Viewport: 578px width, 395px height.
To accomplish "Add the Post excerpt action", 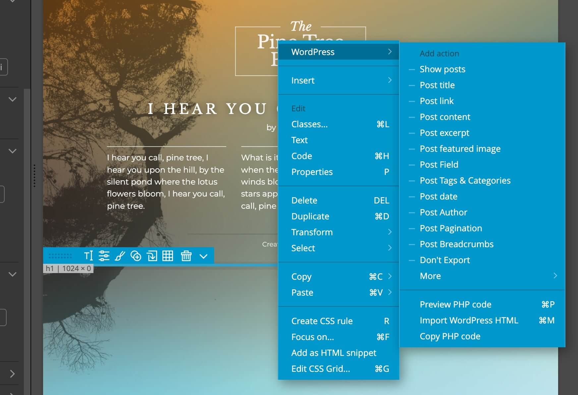I will pos(482,133).
